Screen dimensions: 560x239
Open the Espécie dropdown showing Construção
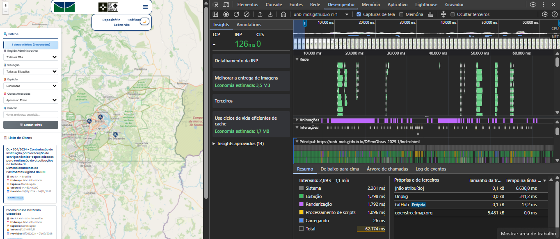pos(31,86)
